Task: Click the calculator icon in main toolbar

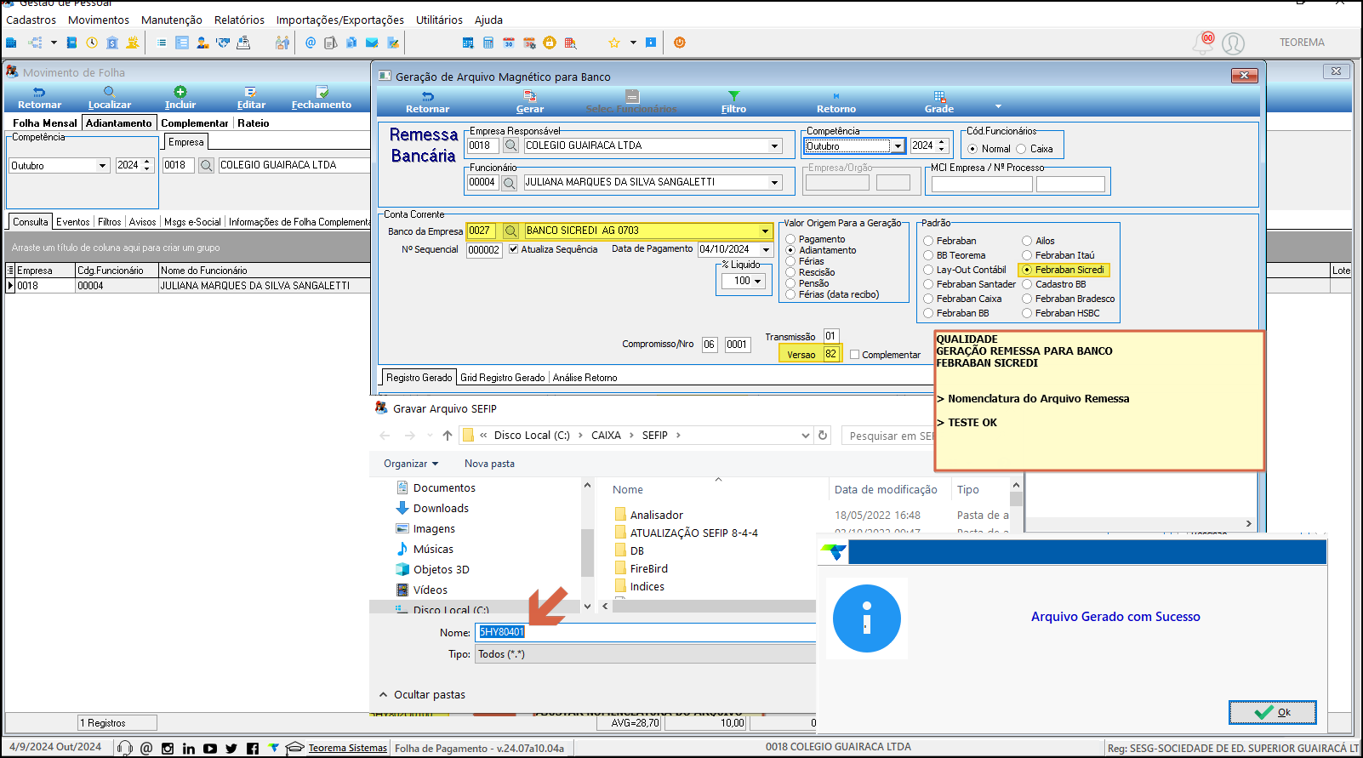Action: tap(488, 43)
